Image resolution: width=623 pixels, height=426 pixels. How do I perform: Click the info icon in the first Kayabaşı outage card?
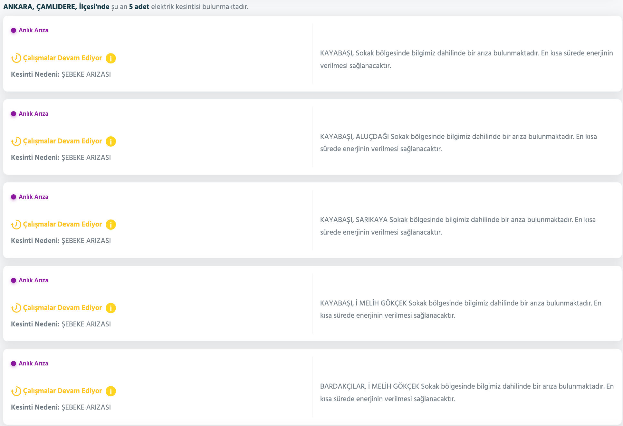(110, 58)
